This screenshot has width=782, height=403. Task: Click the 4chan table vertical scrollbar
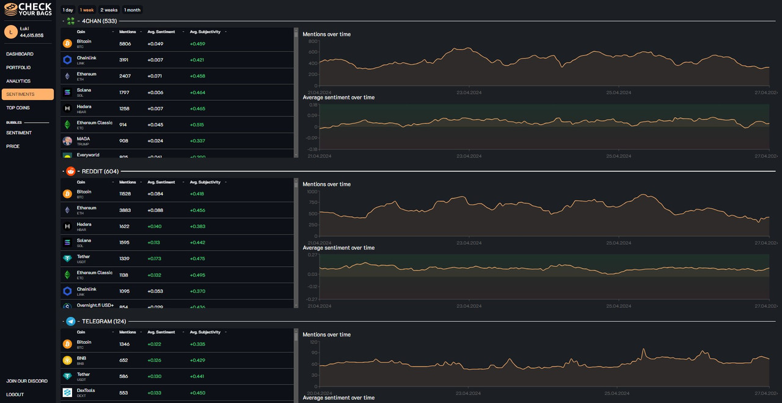[296, 93]
